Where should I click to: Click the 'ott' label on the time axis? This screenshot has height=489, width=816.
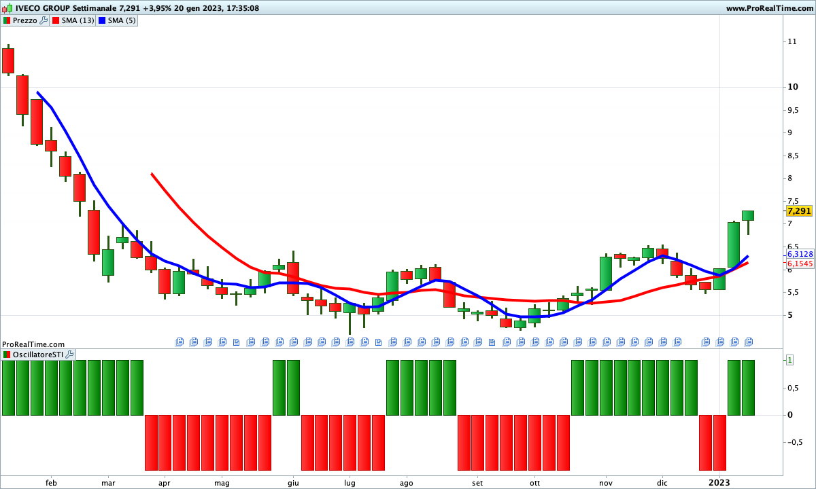534,483
